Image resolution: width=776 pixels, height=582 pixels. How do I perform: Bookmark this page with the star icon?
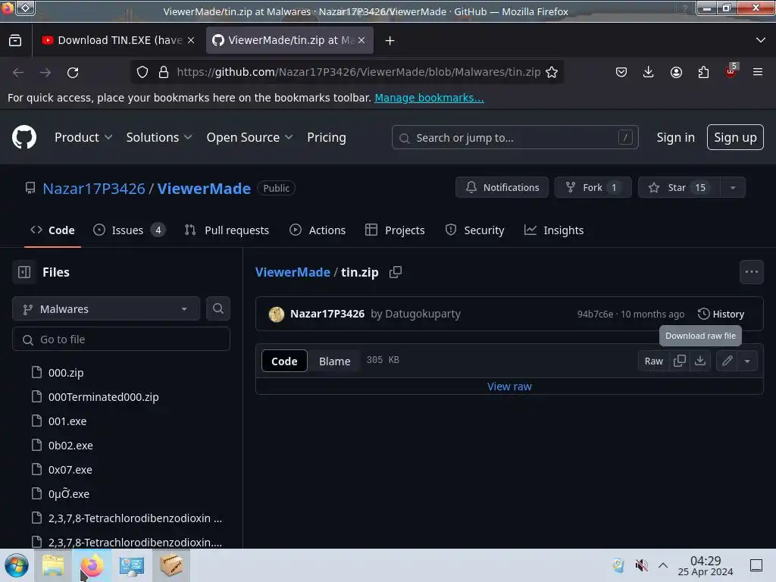click(x=552, y=72)
